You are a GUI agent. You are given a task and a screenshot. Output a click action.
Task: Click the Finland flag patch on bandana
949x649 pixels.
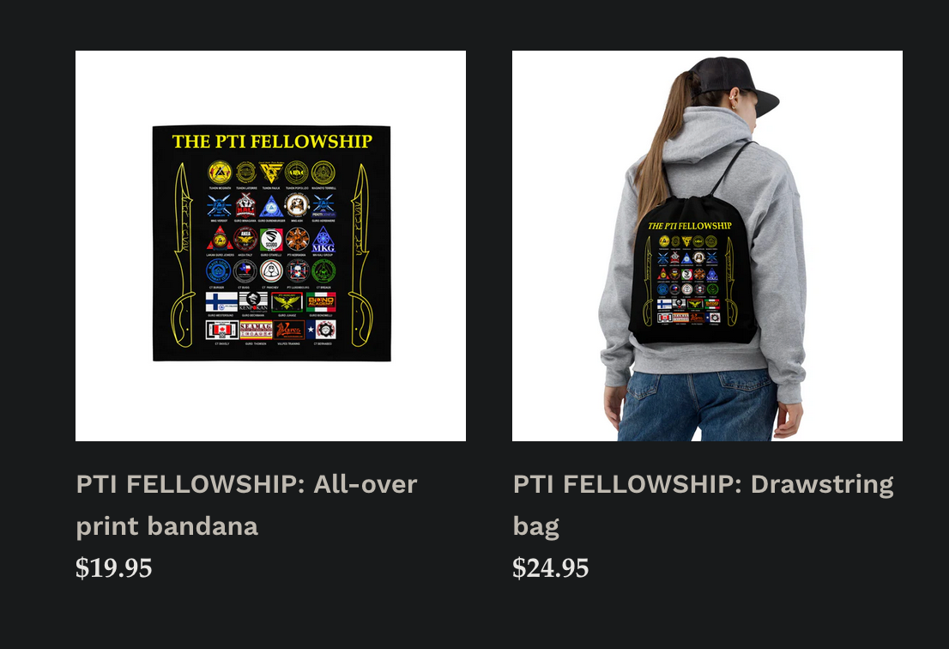[221, 301]
